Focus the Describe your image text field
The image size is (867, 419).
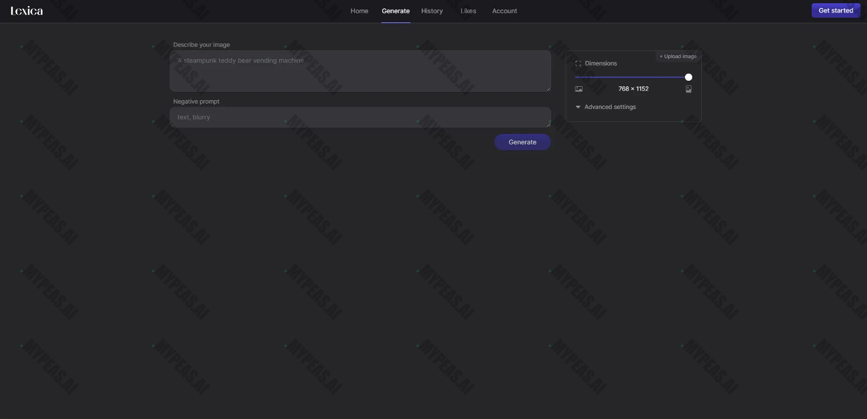click(x=360, y=71)
